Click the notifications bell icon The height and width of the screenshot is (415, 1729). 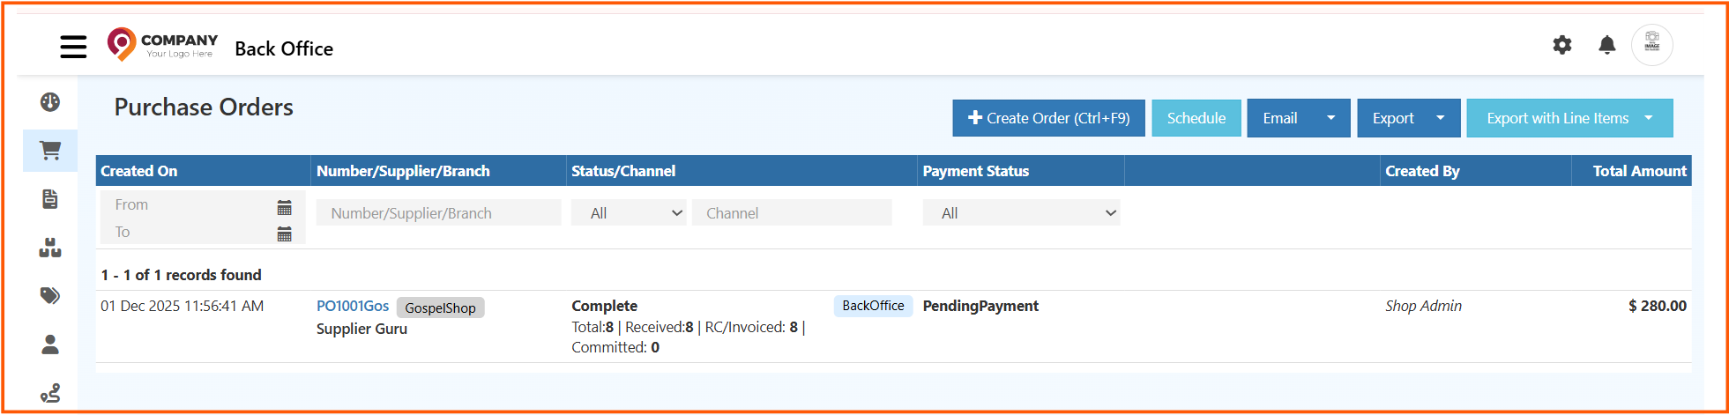tap(1606, 45)
